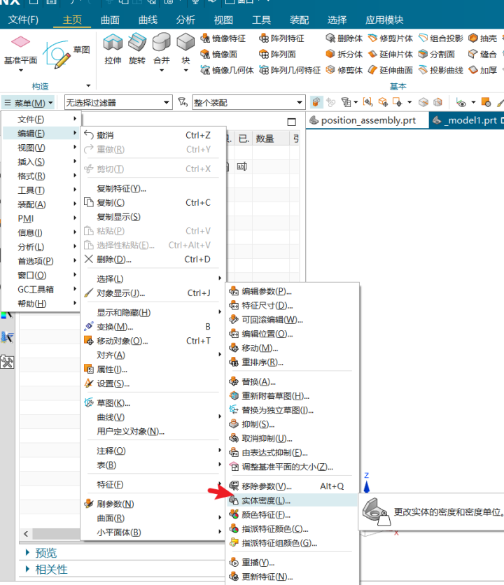The height and width of the screenshot is (585, 504).
Task: Select the 加厚 thicken tool
Action: [483, 70]
